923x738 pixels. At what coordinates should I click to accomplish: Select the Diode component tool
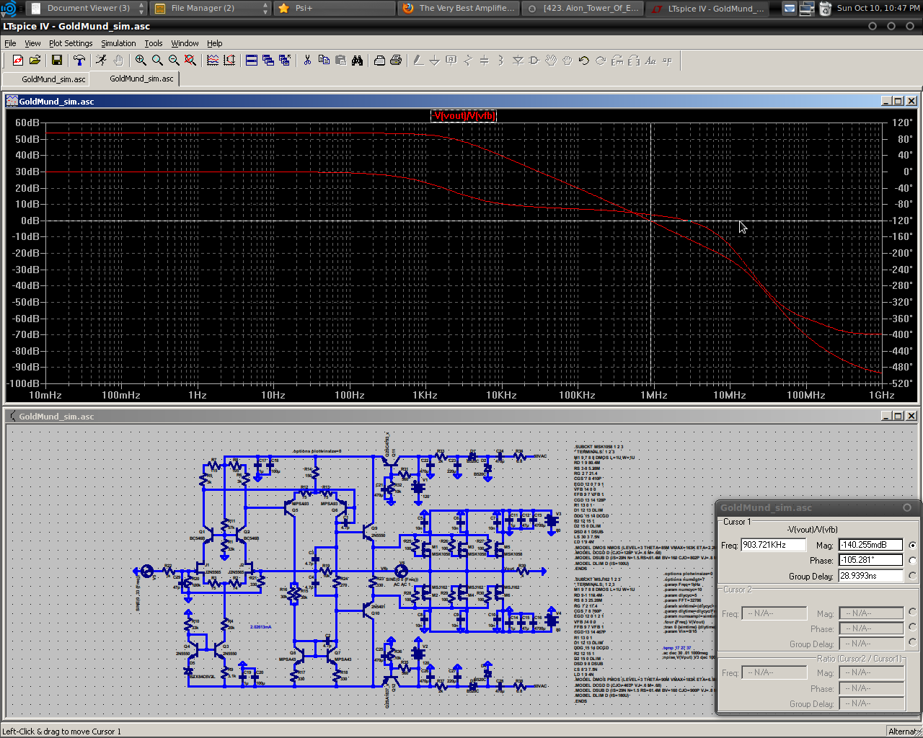(518, 61)
